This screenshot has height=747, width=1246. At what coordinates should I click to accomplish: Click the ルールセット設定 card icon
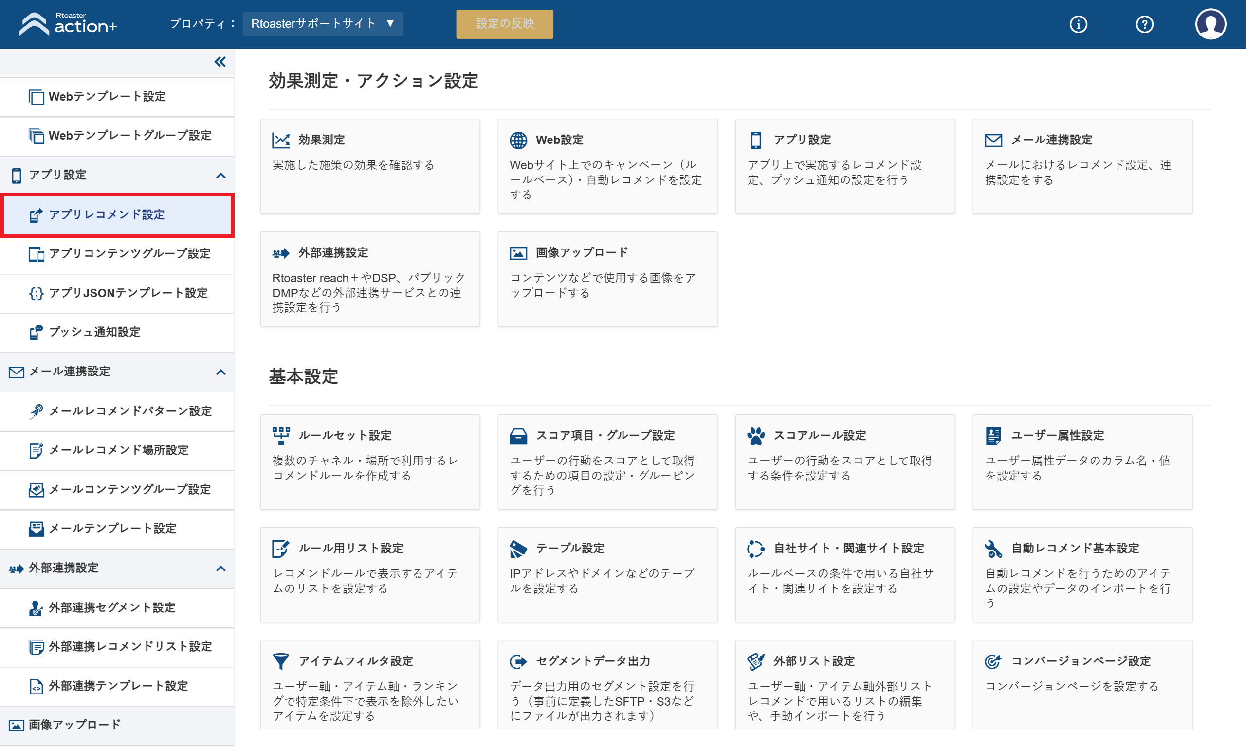click(281, 436)
